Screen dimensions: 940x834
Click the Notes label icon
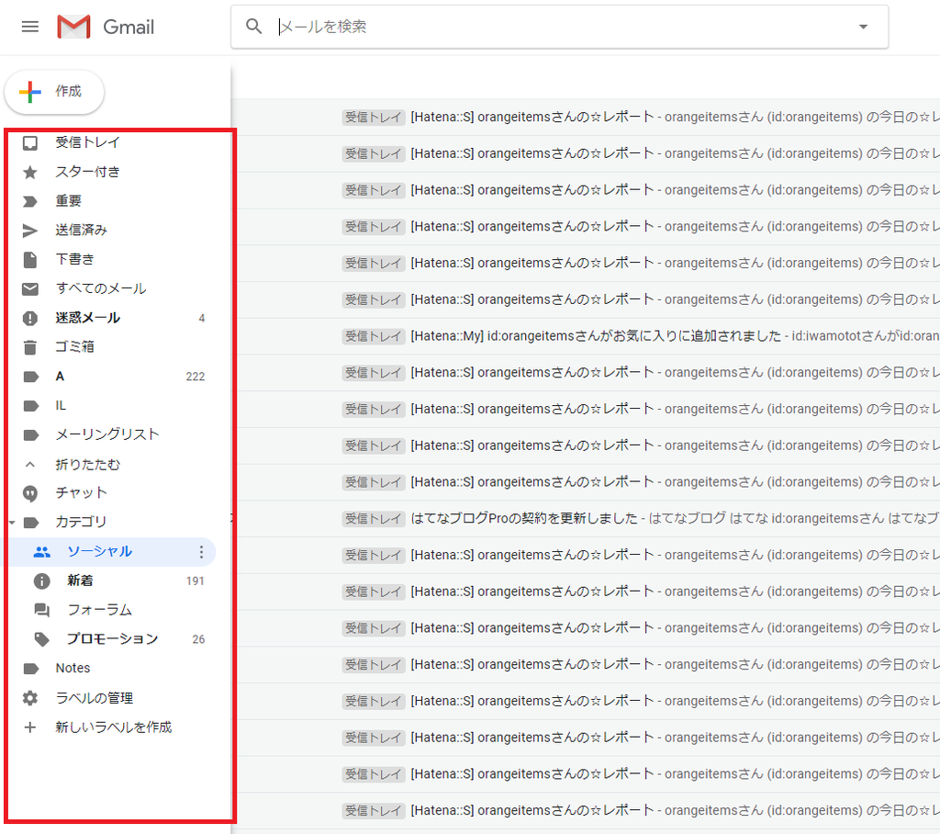tap(30, 669)
